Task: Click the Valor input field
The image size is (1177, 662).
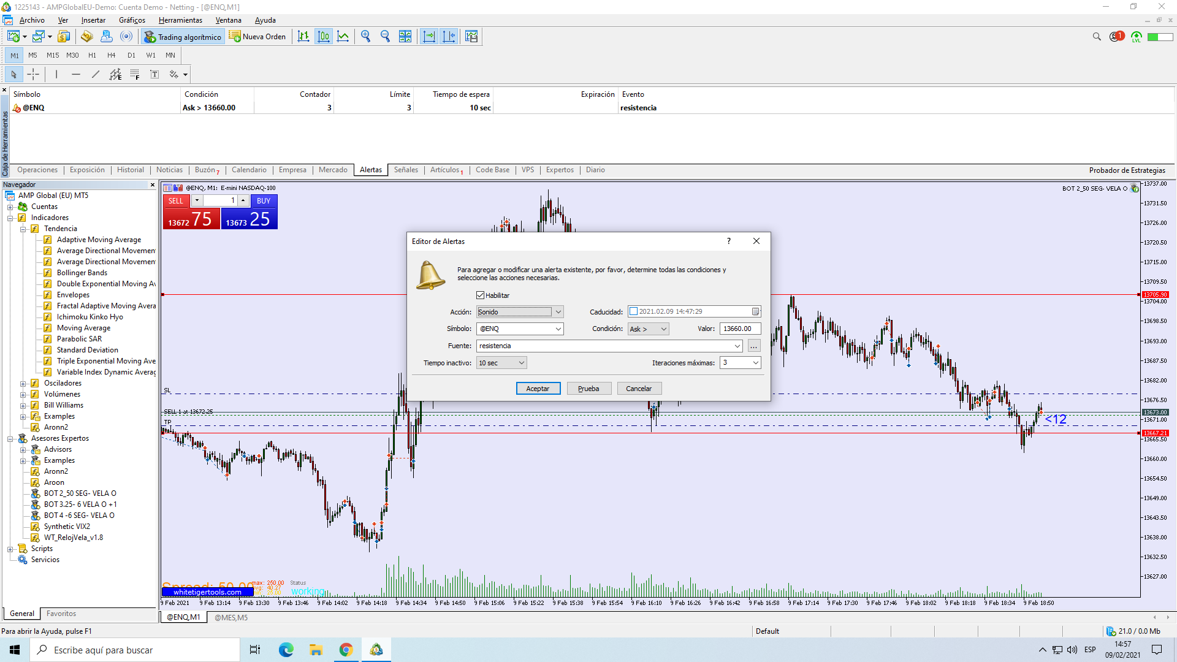Action: [740, 329]
